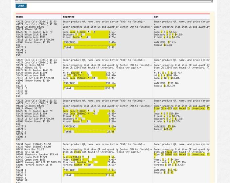The height and width of the screenshot is (183, 230).
Task: Click the 'Albeni * 1 0.79' line in Expected
Action: 89,116
